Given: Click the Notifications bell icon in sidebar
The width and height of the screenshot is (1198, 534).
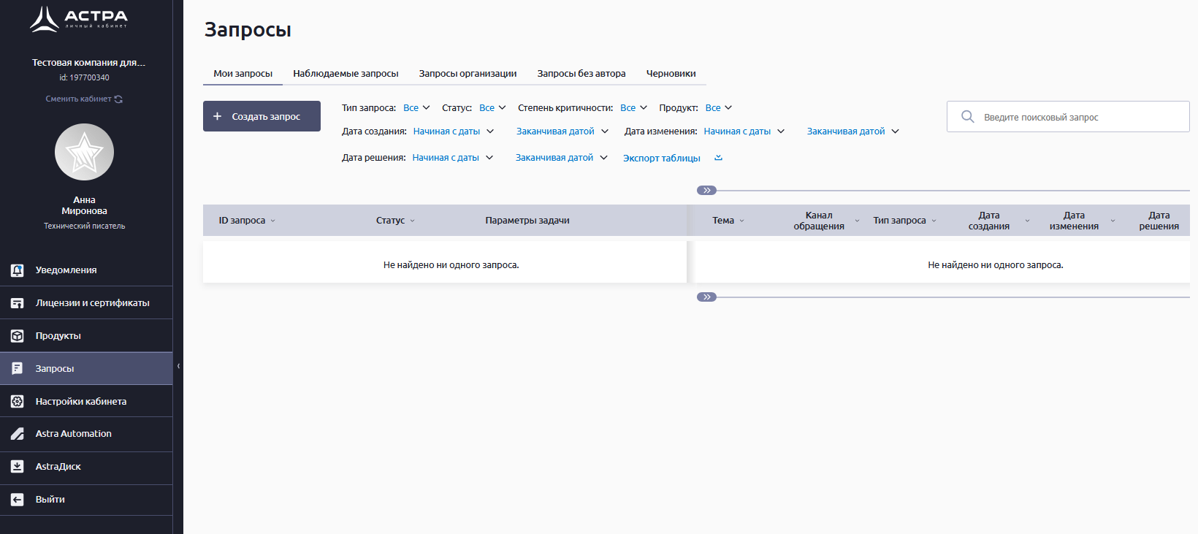Looking at the screenshot, I should 18,270.
